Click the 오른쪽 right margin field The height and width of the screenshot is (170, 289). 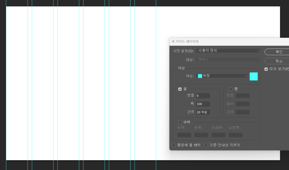coord(236,135)
